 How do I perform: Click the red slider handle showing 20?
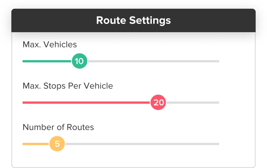158,102
